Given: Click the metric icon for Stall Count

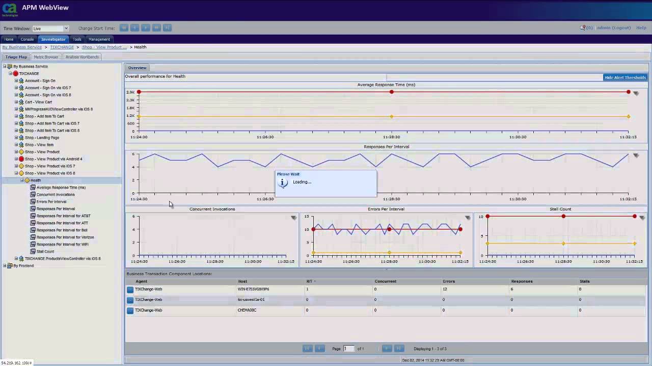Looking at the screenshot, I should 33,252.
